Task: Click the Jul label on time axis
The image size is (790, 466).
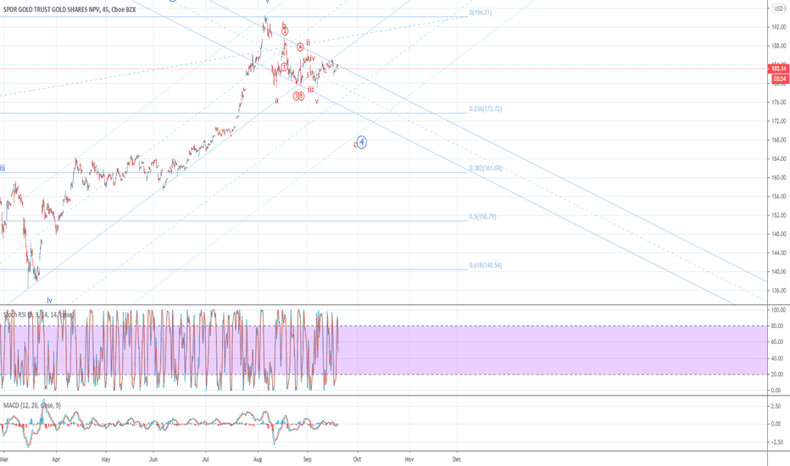Action: point(206,459)
